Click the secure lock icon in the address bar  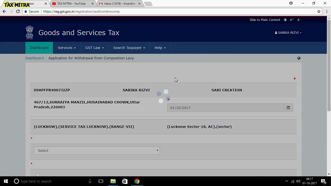pos(25,11)
